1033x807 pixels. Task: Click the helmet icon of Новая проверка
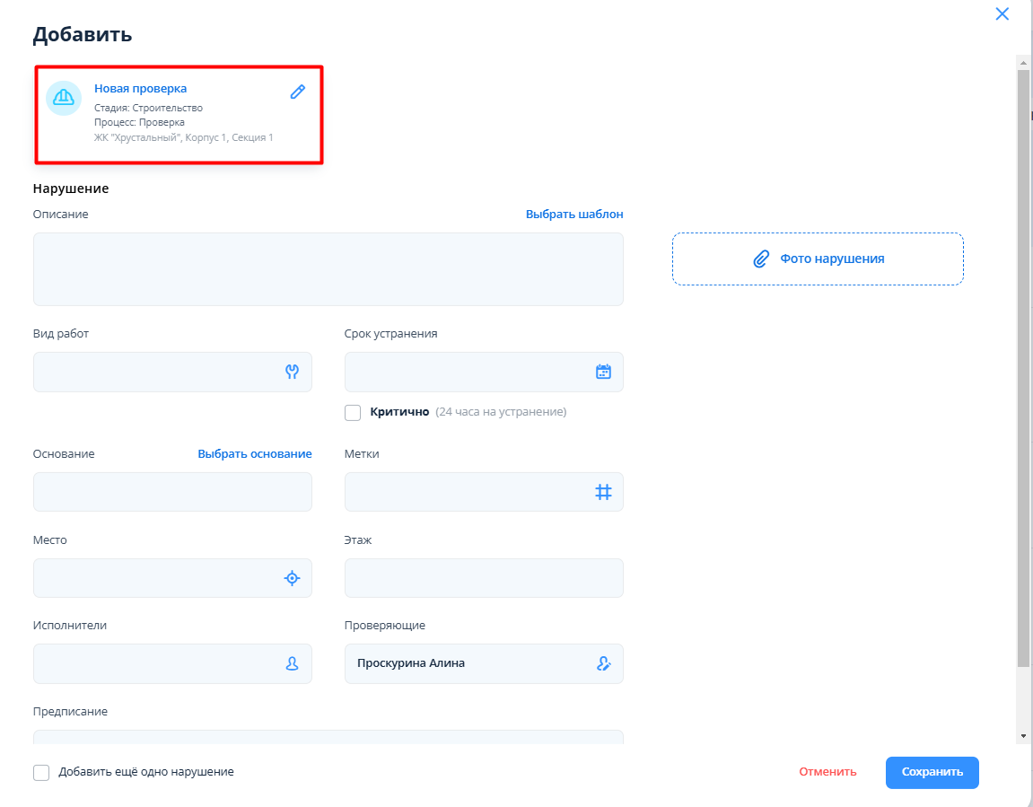(64, 98)
